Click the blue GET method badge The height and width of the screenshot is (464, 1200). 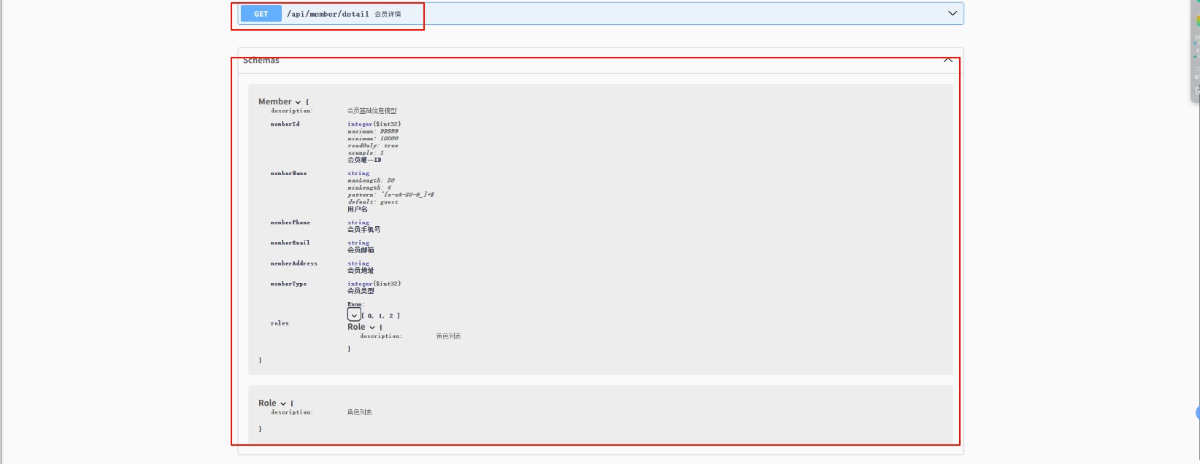[261, 14]
